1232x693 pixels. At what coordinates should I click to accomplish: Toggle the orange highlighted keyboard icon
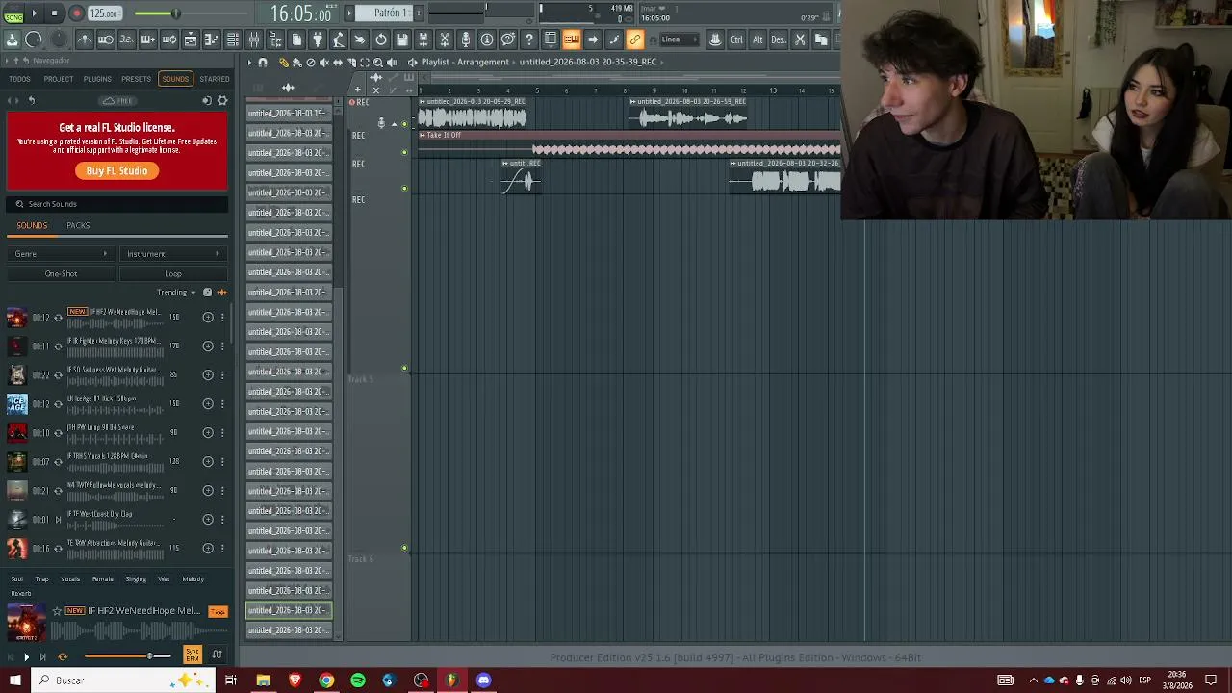click(572, 39)
